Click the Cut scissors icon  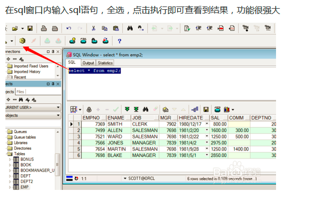(94, 28)
